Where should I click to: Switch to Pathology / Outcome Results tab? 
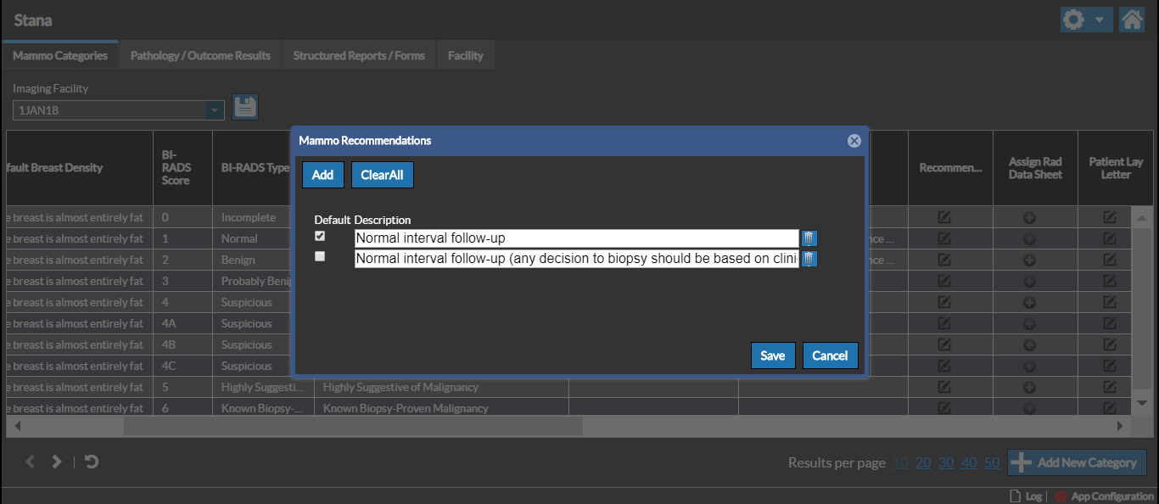coord(200,55)
